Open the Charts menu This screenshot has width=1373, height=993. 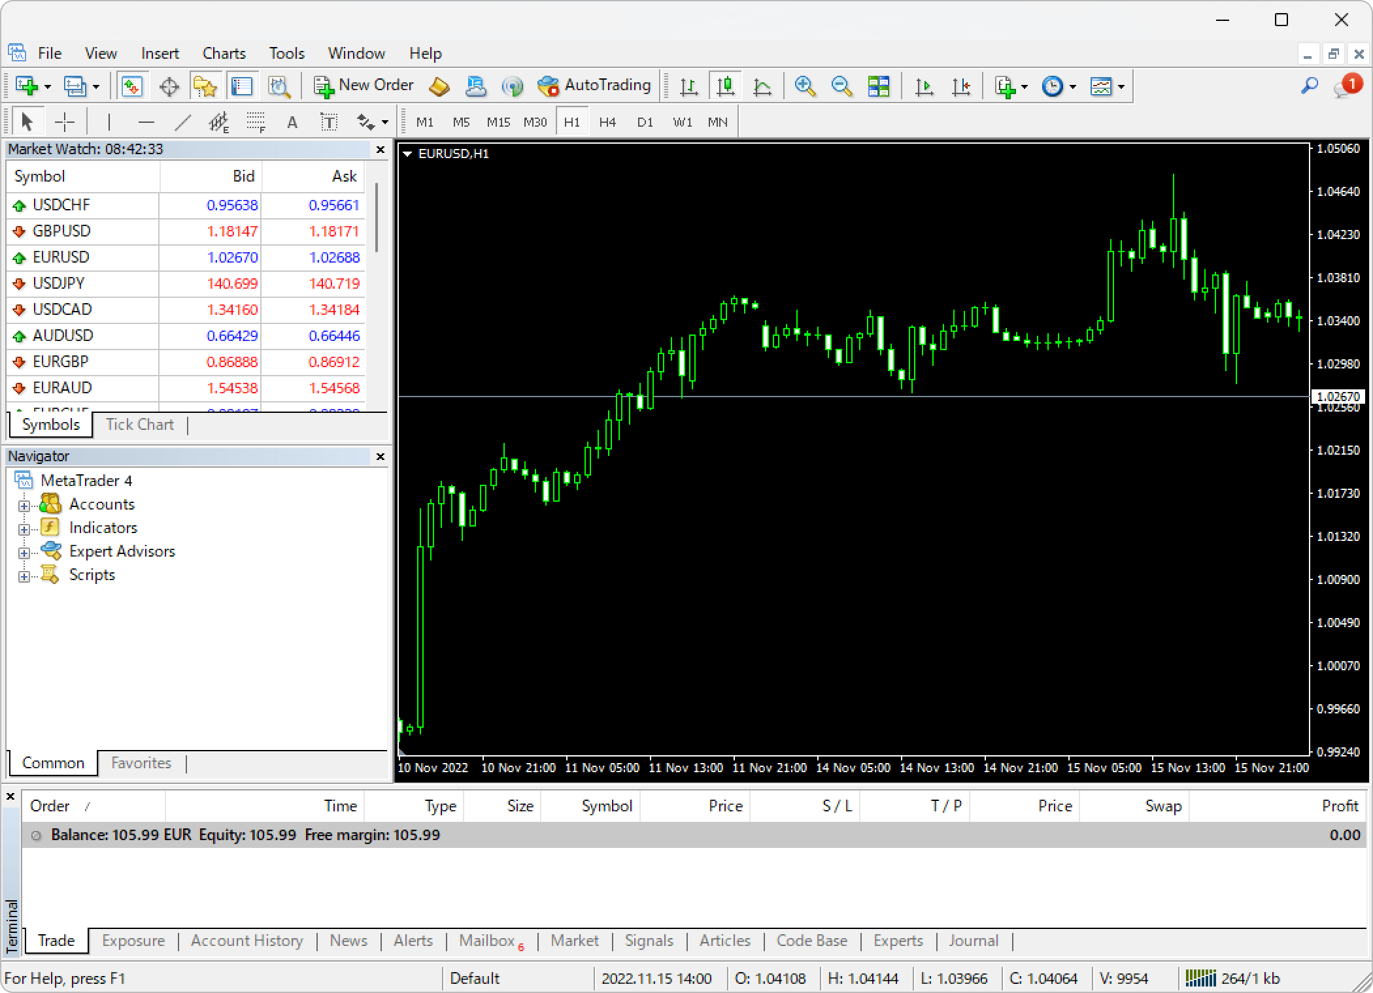[224, 54]
